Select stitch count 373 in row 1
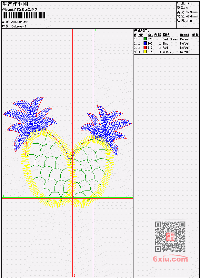Screen dimensions: 200x278 point(150,39)
